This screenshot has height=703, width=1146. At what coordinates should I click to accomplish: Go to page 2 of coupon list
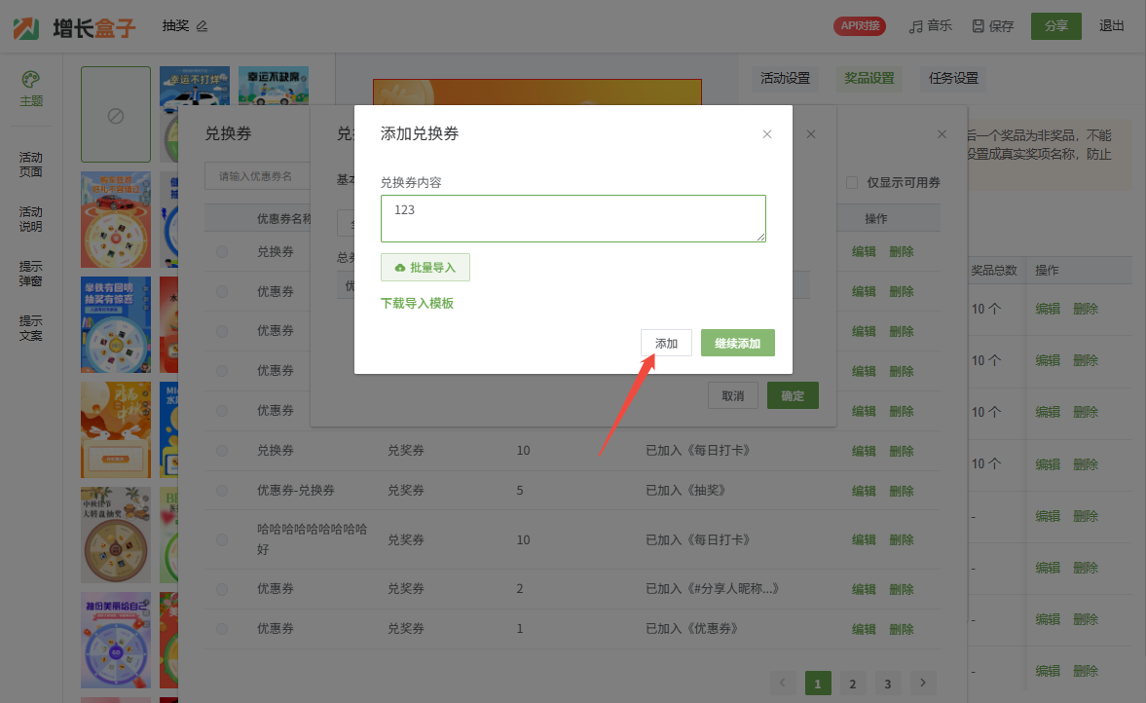852,684
